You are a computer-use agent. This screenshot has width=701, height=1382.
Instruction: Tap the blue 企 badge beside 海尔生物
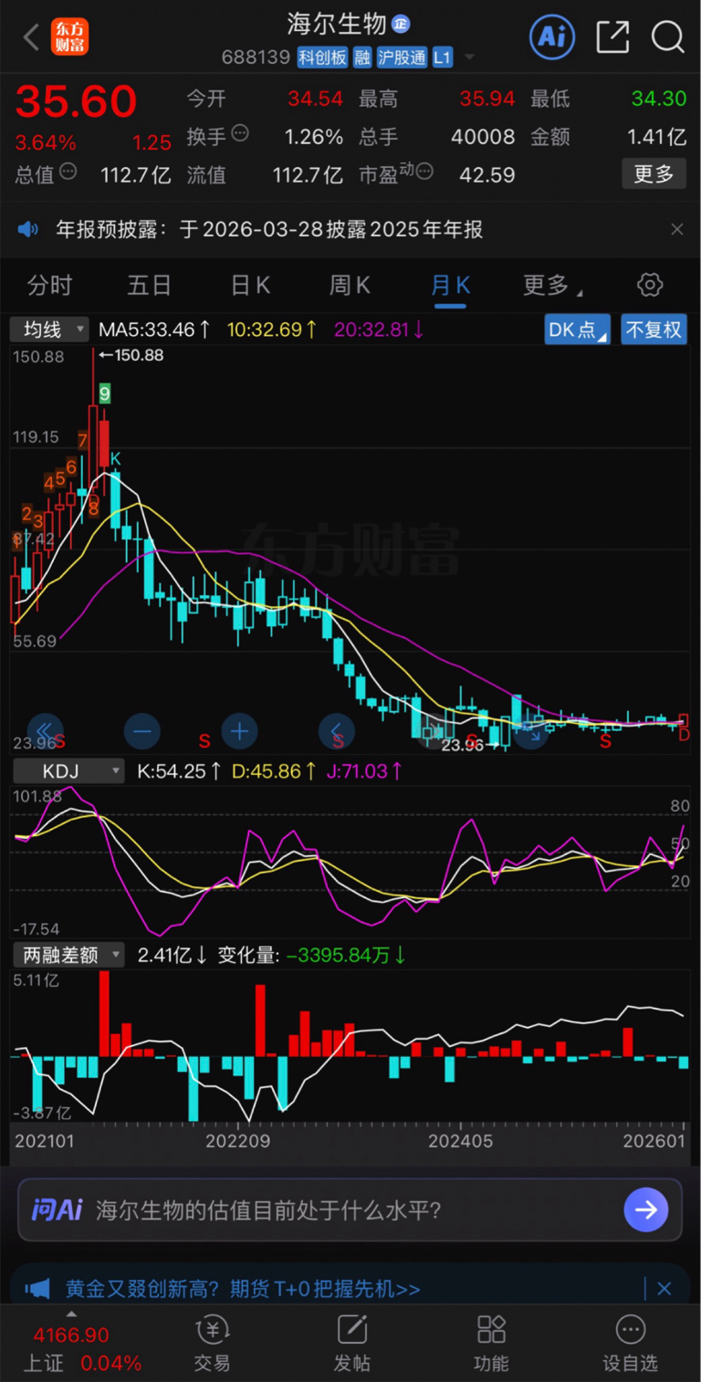coord(402,24)
